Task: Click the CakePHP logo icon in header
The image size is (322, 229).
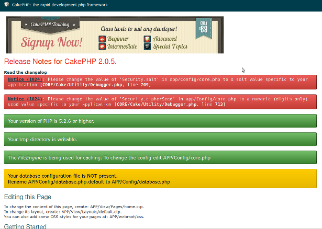Action: [x=5, y=6]
